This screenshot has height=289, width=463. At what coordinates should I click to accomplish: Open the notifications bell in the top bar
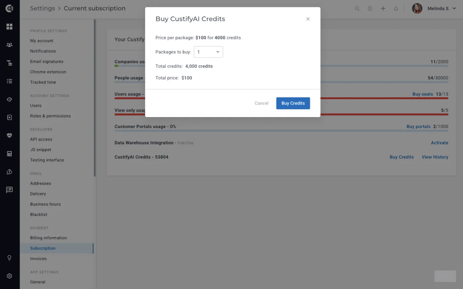(x=396, y=8)
